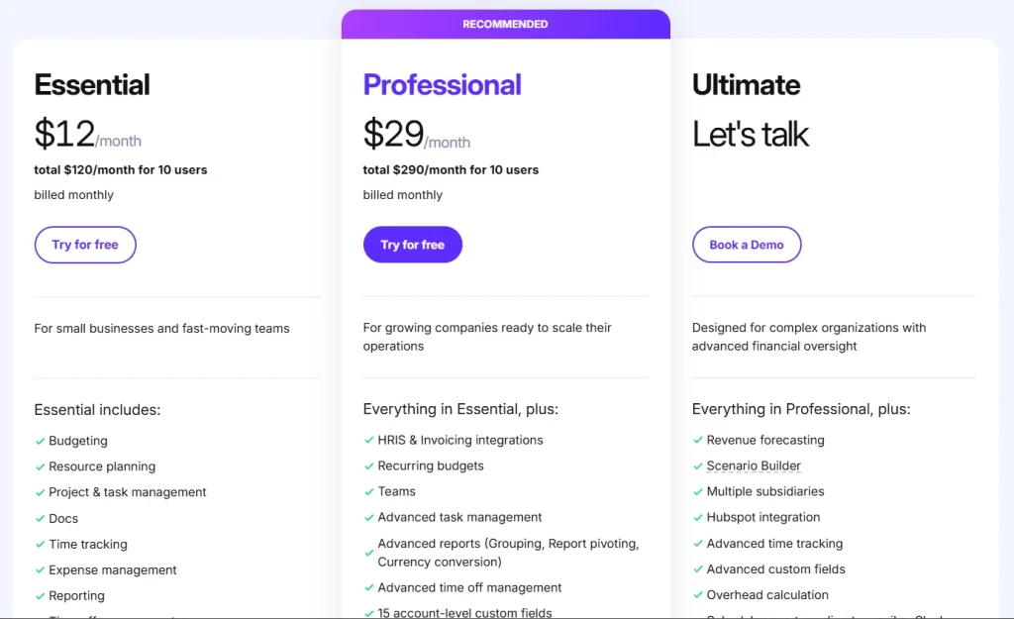Viewport: 1014px width, 619px height.
Task: Click the checkmark icon beside Budgeting
Action: click(41, 441)
